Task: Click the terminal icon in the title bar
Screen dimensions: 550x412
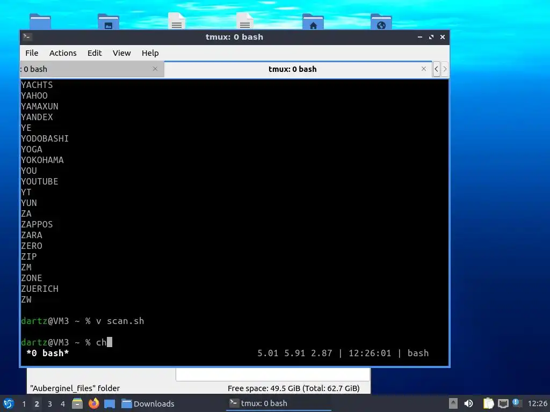Action: pos(27,37)
